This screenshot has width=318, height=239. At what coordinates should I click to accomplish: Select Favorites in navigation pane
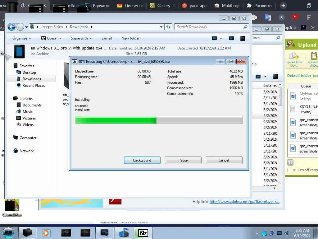click(x=27, y=66)
